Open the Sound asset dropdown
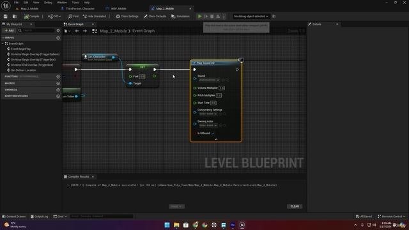 (x=209, y=80)
